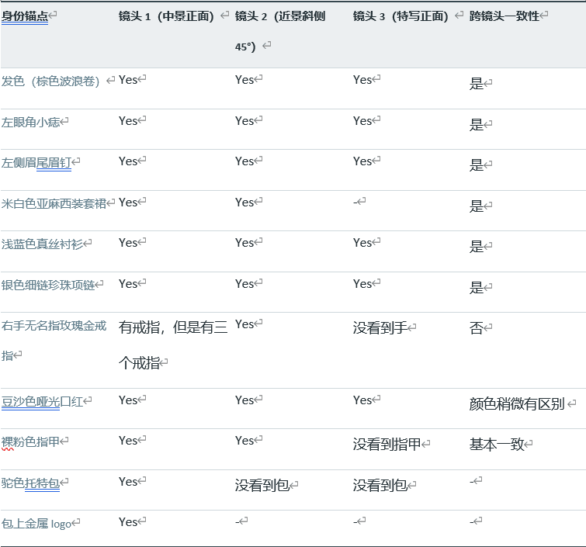Click 是 in the 银色细链珍珠项链 row
Viewport: 586px width, 547px height.
[x=477, y=287]
